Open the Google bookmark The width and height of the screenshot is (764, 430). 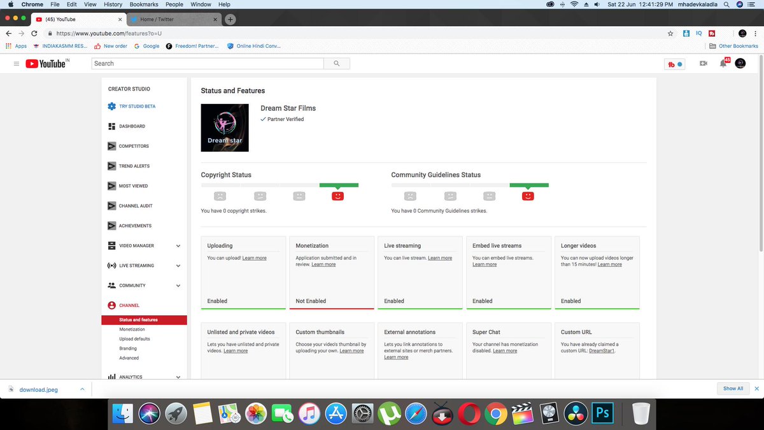pyautogui.click(x=147, y=46)
